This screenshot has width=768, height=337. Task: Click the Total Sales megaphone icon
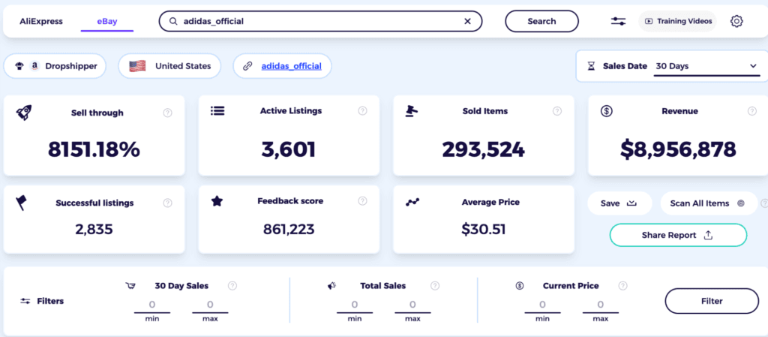331,285
